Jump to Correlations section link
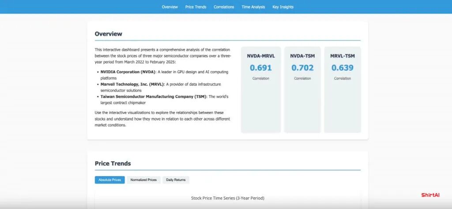This screenshot has width=452, height=209. 224,7
